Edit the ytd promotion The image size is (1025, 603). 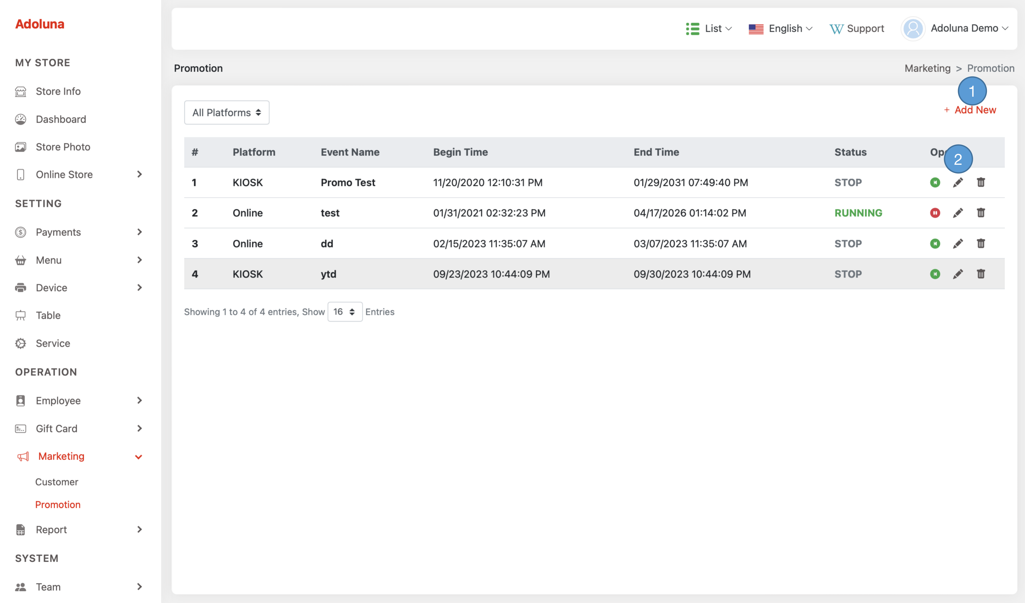[x=957, y=274]
